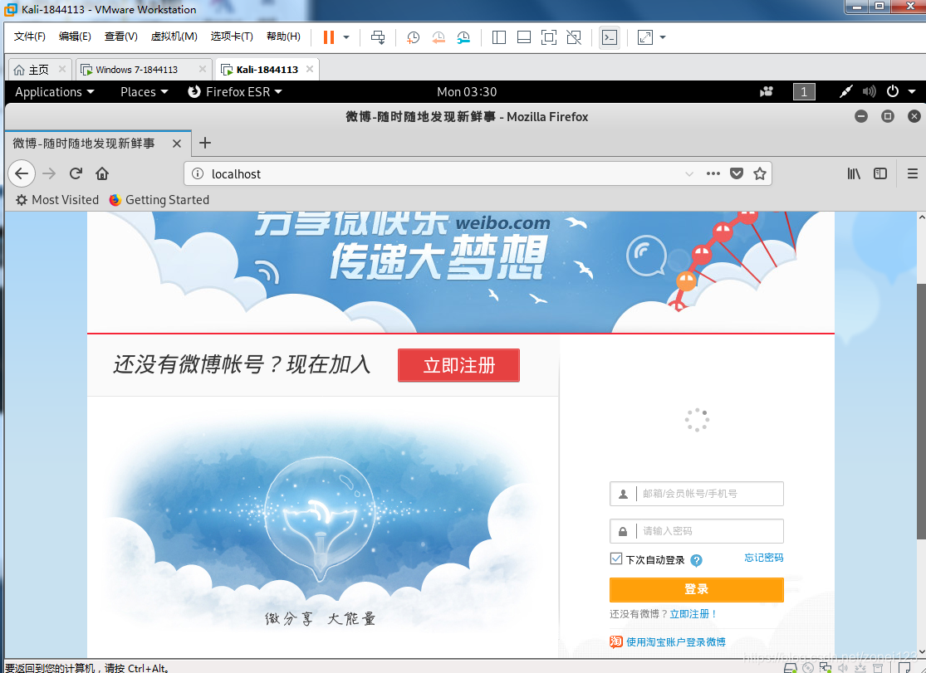Expand the Kali system menu arrow
Screen dimensions: 926x673
912,91
